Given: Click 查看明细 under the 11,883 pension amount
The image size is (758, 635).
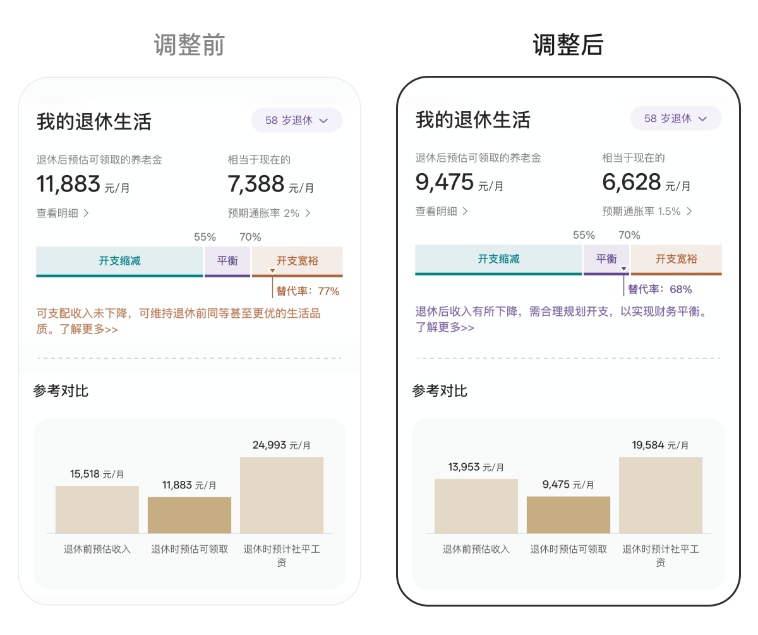Looking at the screenshot, I should [x=63, y=214].
